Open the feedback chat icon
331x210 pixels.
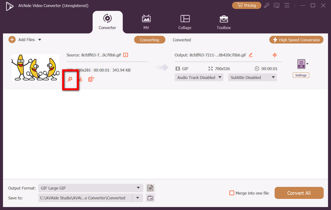277,5
